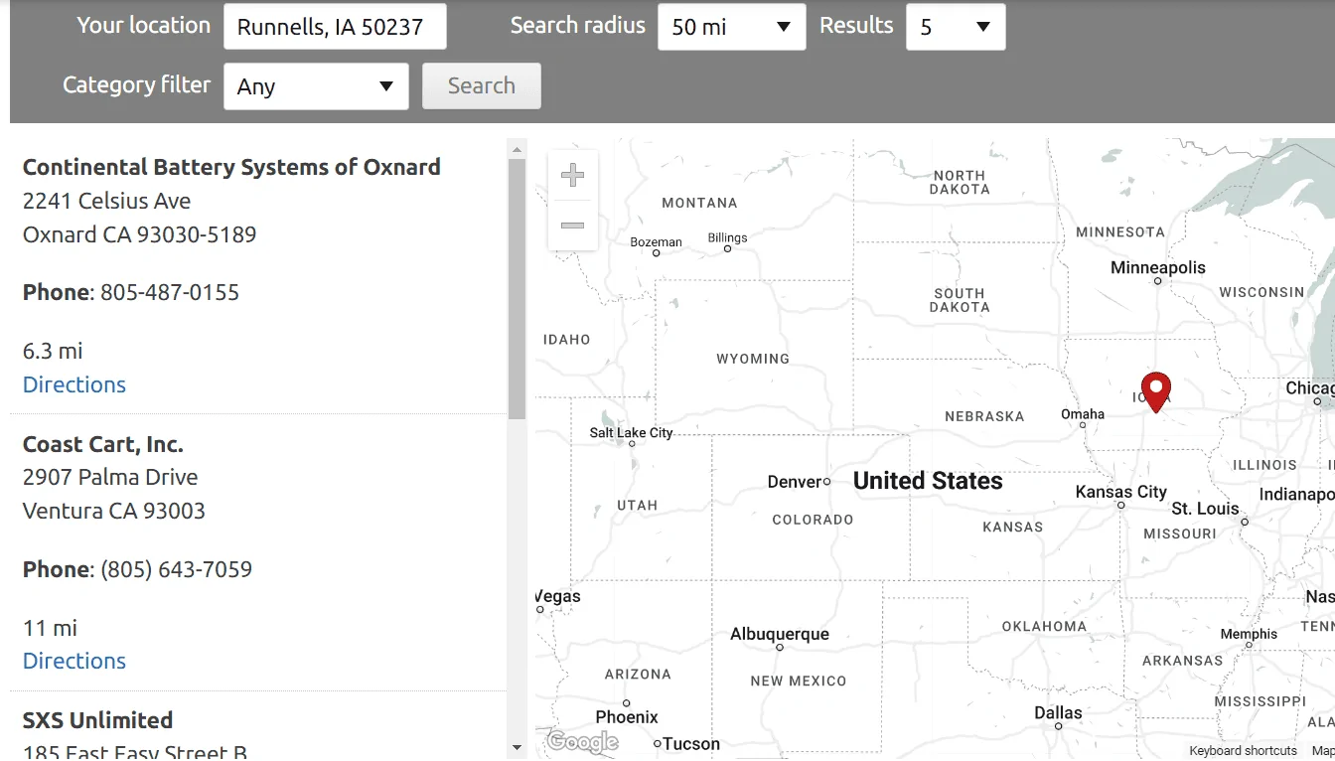1335x761 pixels.
Task: Click the United States map label
Action: pyautogui.click(x=928, y=481)
